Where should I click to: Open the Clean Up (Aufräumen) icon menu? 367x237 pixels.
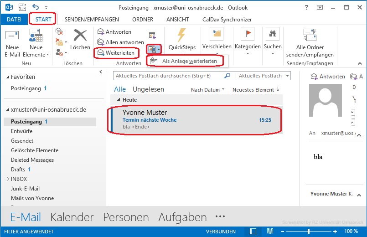pos(62,42)
